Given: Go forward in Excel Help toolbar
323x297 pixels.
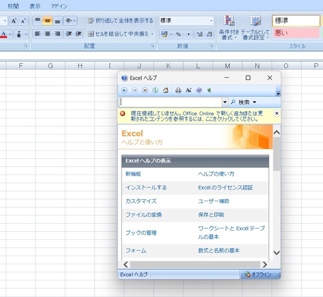Looking at the screenshot, I should pos(135,90).
